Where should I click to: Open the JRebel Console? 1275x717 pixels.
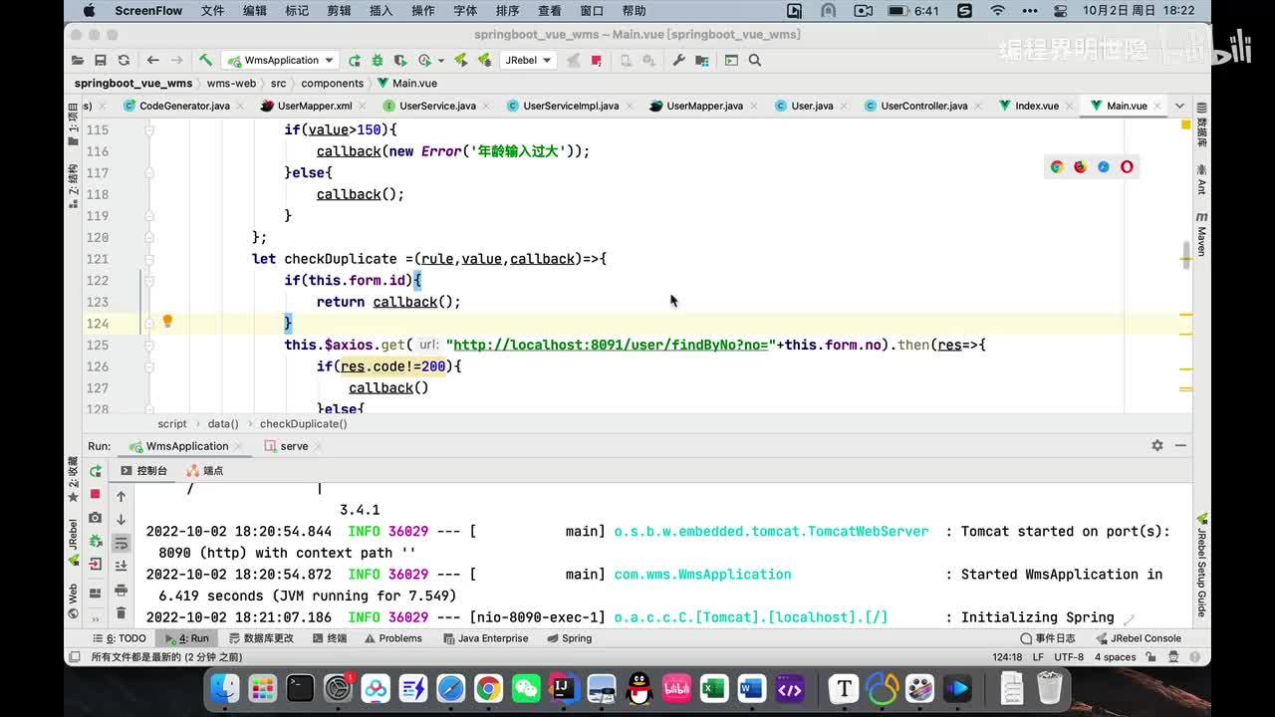[x=1139, y=638]
